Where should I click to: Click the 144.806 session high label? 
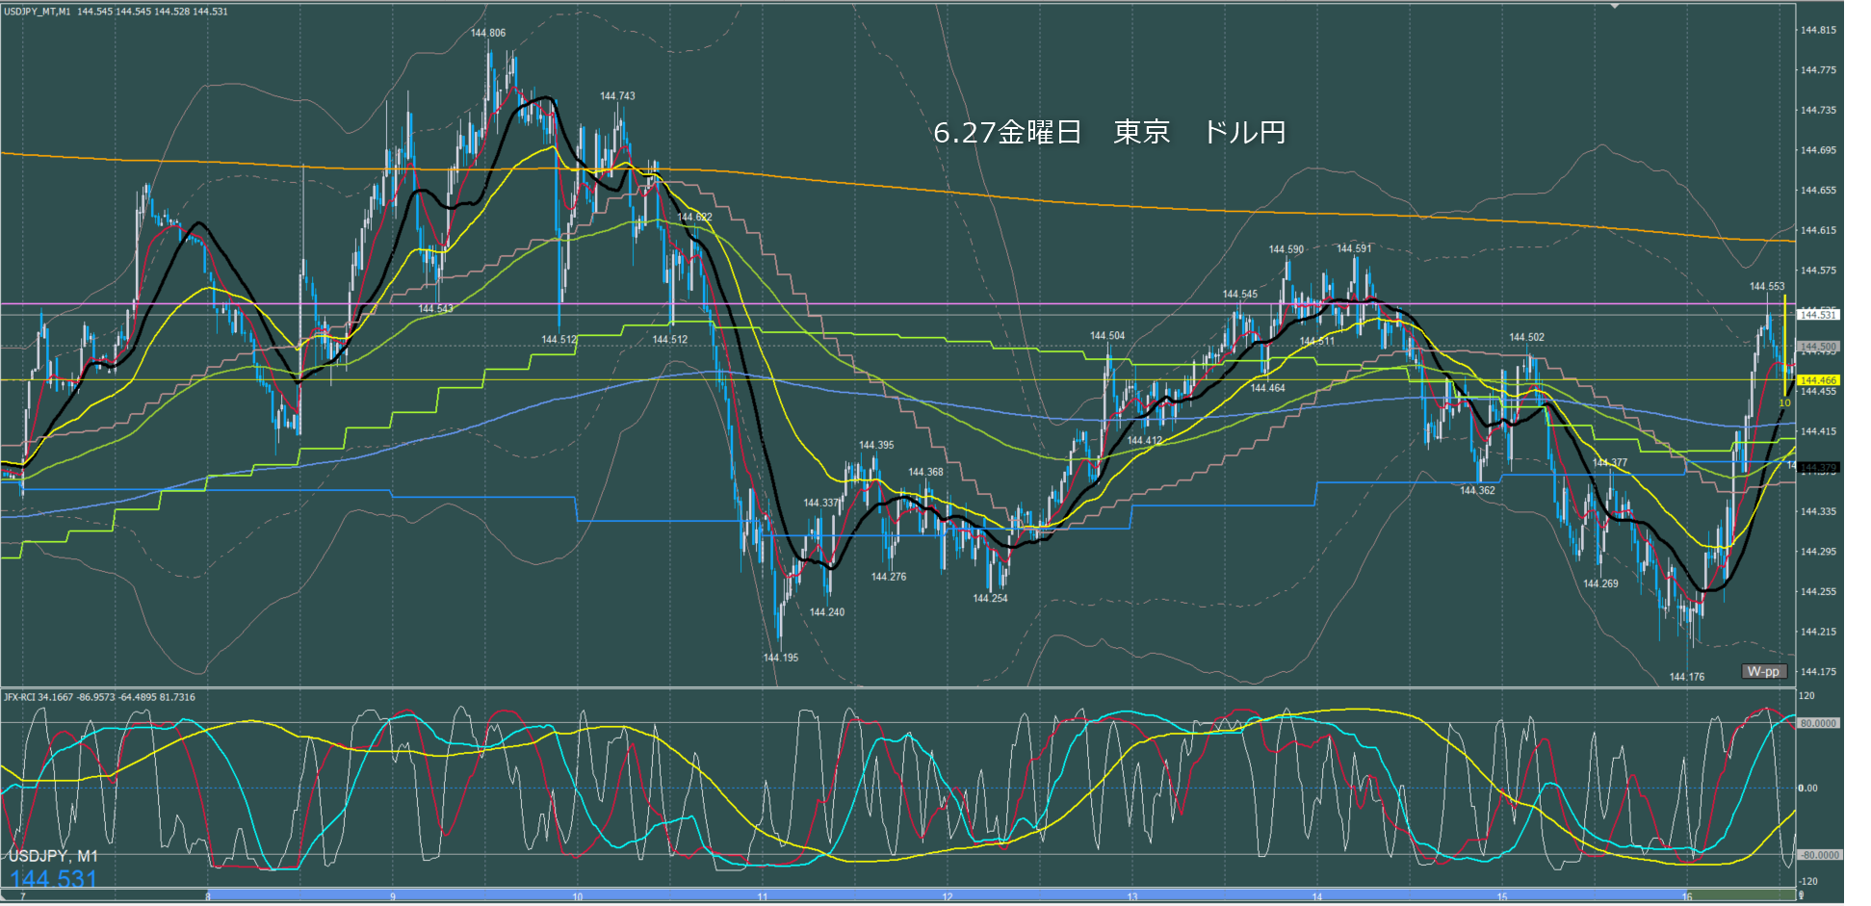pyautogui.click(x=488, y=33)
